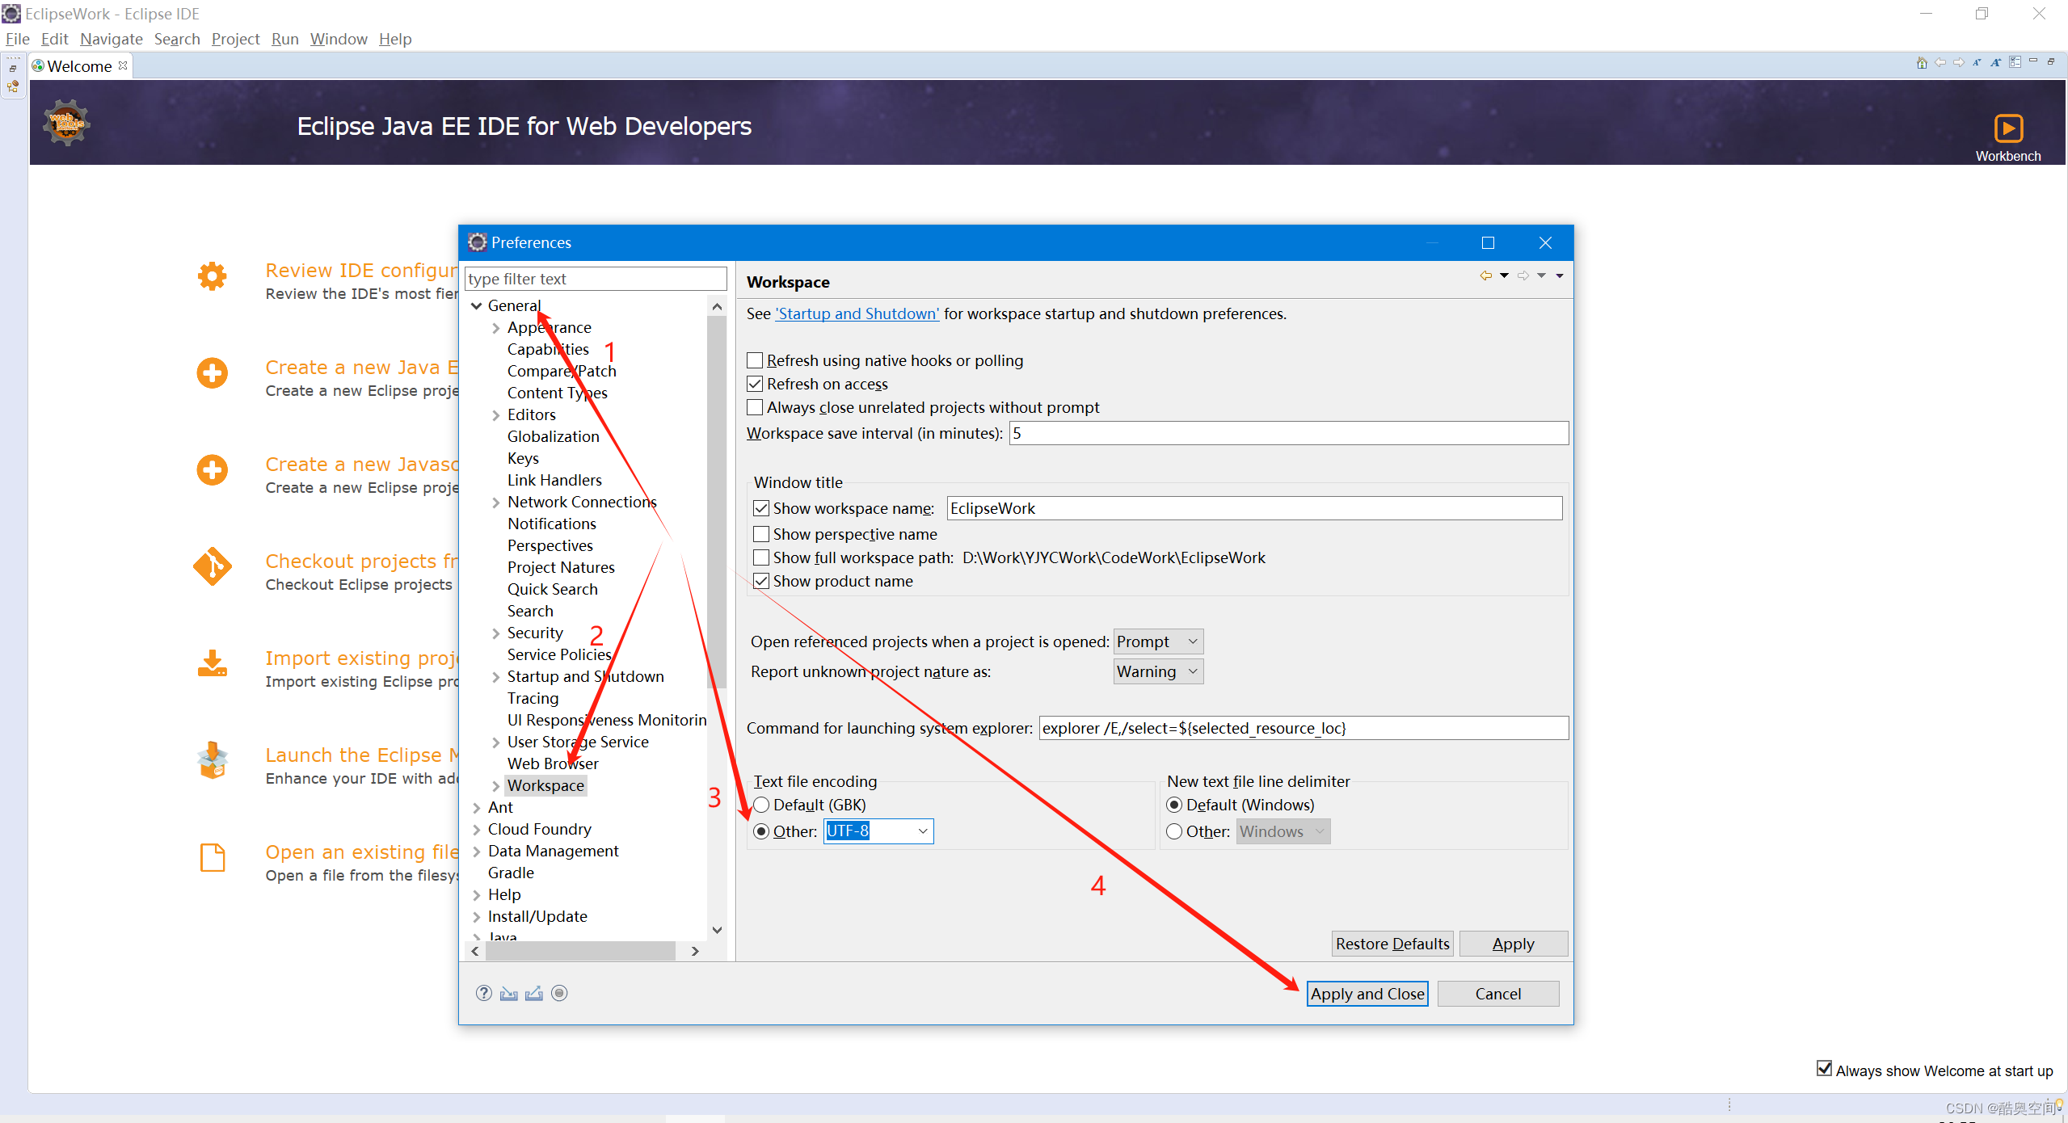The height and width of the screenshot is (1123, 2068).
Task: Open 'Startup and Shutdown' link
Action: [857, 313]
